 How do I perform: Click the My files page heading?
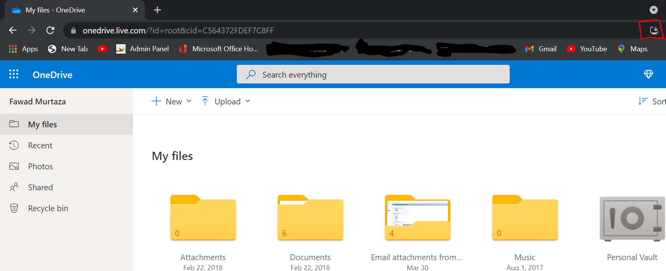point(172,156)
